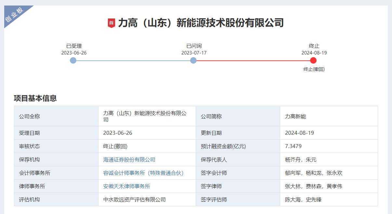Image resolution: width=392 pixels, height=214 pixels.
Task: Click the 郁向军，杨和龙，张永欢 value
Action: [x=314, y=173]
